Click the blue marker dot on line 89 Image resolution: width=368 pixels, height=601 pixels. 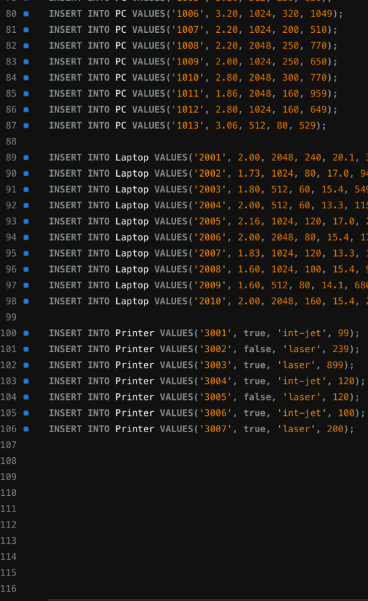26,158
